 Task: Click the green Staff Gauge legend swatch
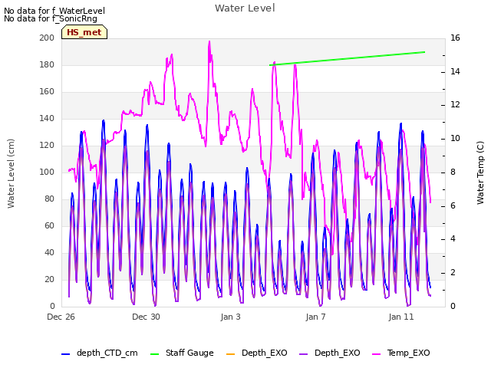point(154,354)
